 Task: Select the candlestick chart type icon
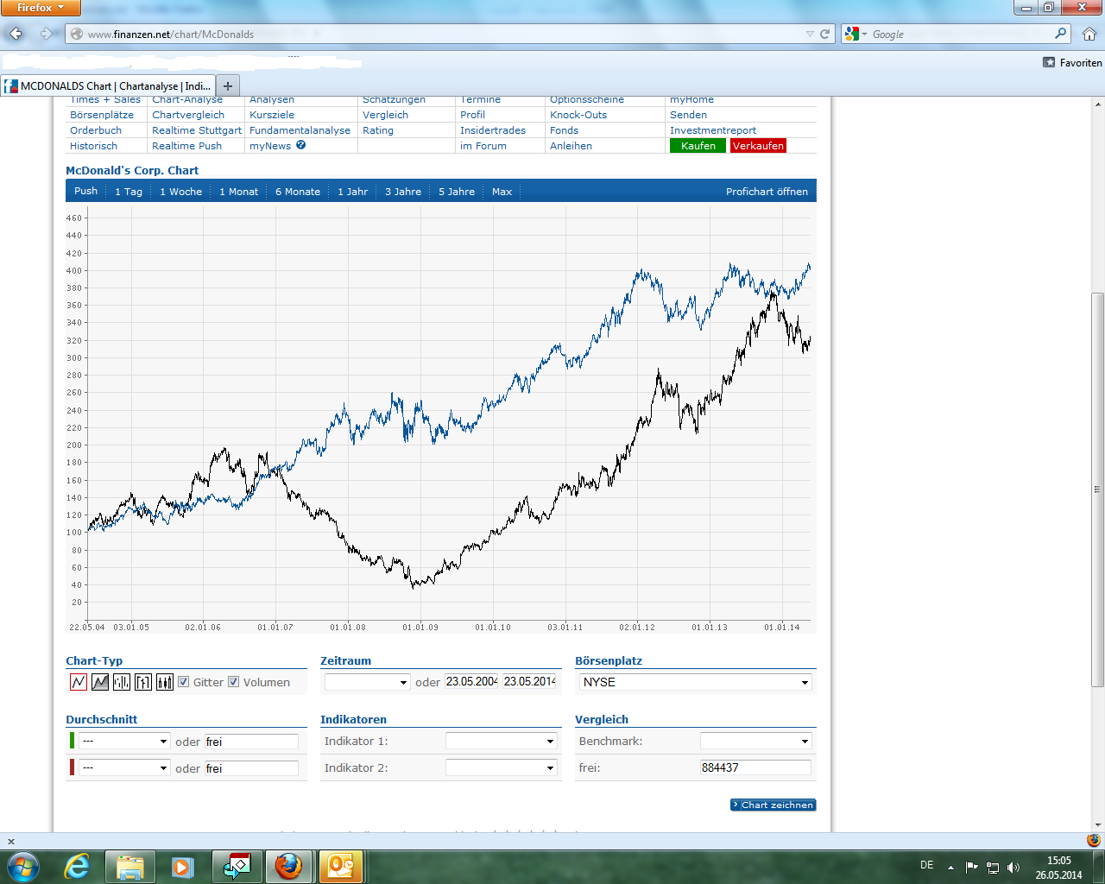tap(165, 682)
